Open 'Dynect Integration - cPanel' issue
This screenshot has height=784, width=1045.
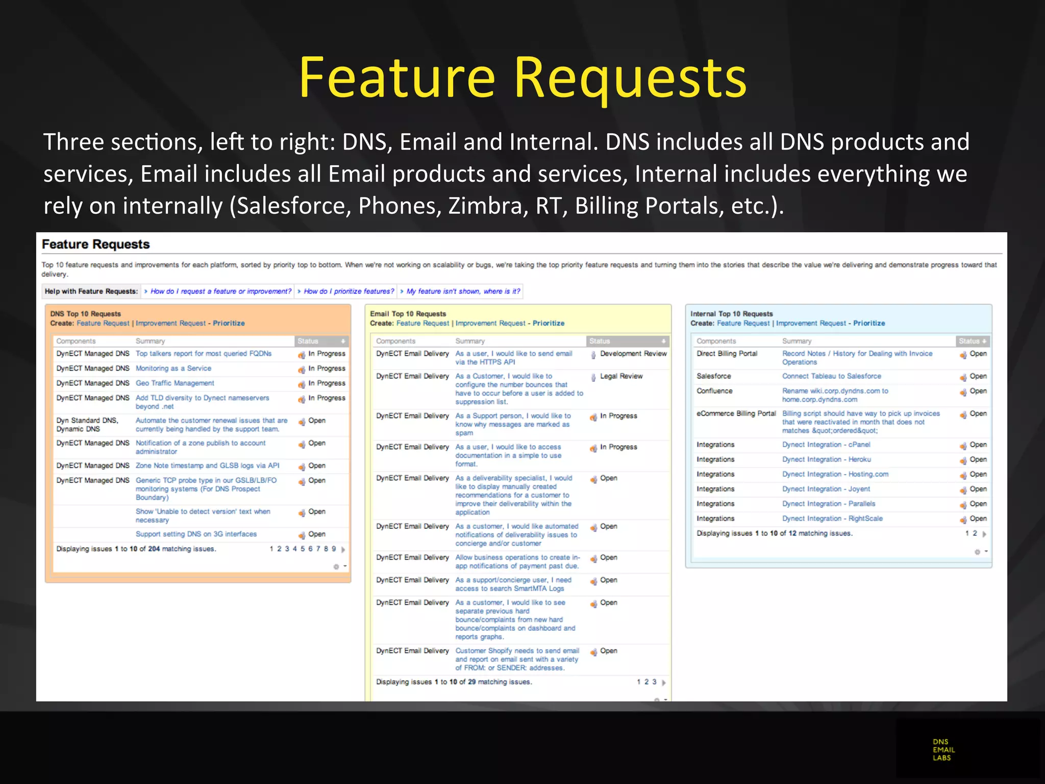tap(826, 445)
